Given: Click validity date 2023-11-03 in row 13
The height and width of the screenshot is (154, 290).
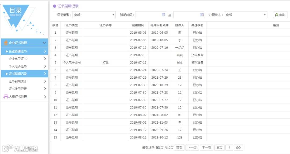Looking at the screenshot, I should coord(160,122).
